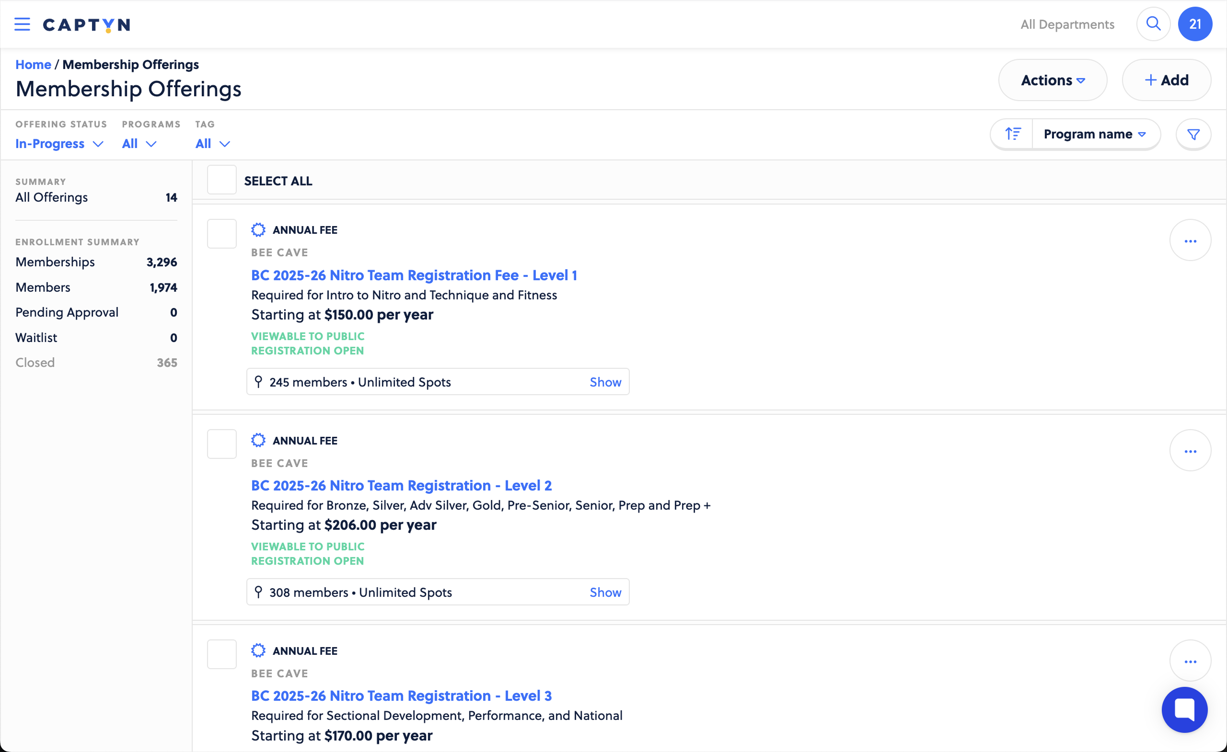Open the Programs All dropdown
This screenshot has height=752, width=1227.
(139, 144)
